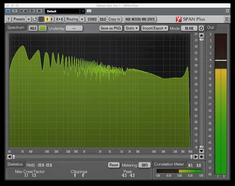
Task: Click Hide Meters and Stats button
Action: [140, 19]
